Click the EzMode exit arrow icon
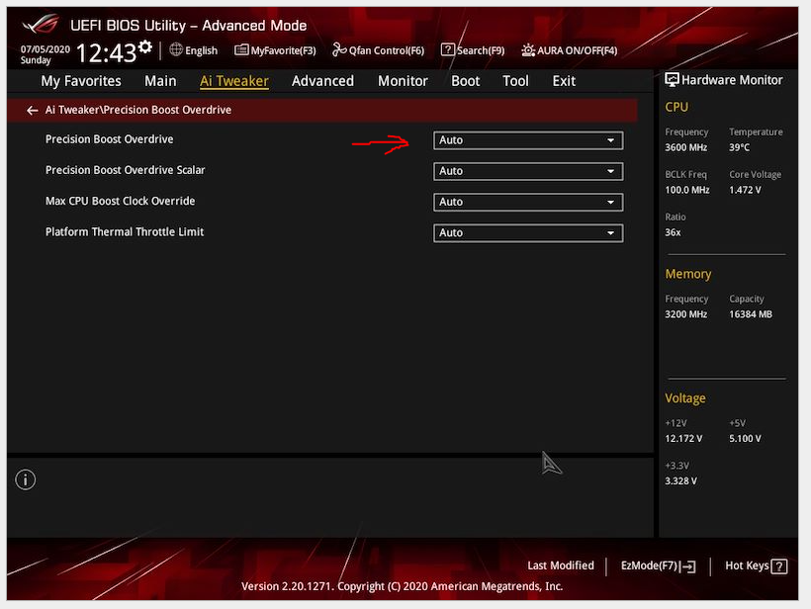Image resolution: width=811 pixels, height=609 pixels. (x=688, y=566)
